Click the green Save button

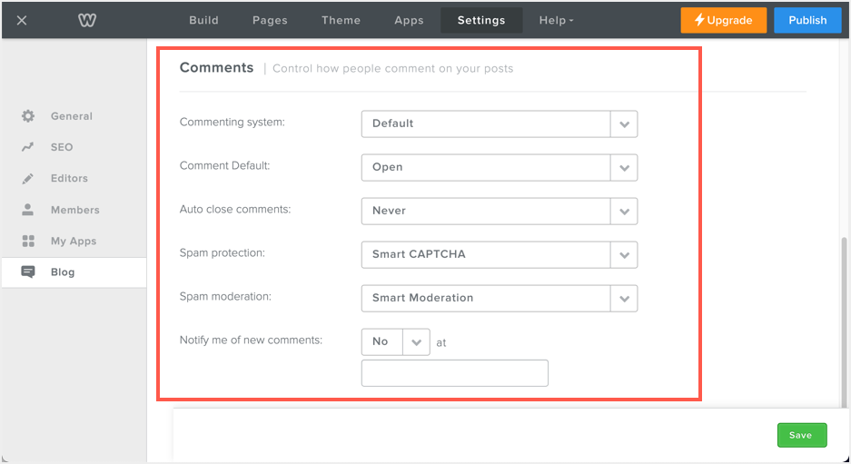[x=801, y=435]
